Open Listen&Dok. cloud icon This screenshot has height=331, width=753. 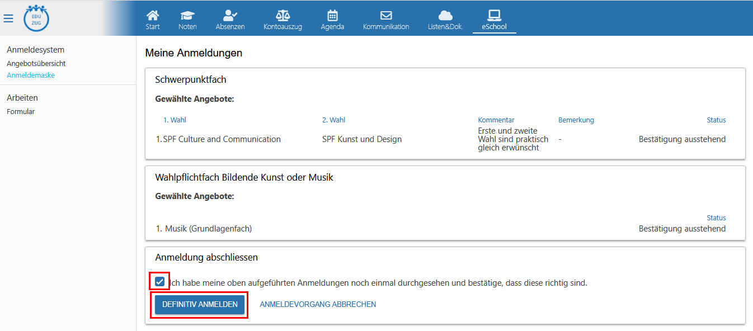[x=445, y=16]
